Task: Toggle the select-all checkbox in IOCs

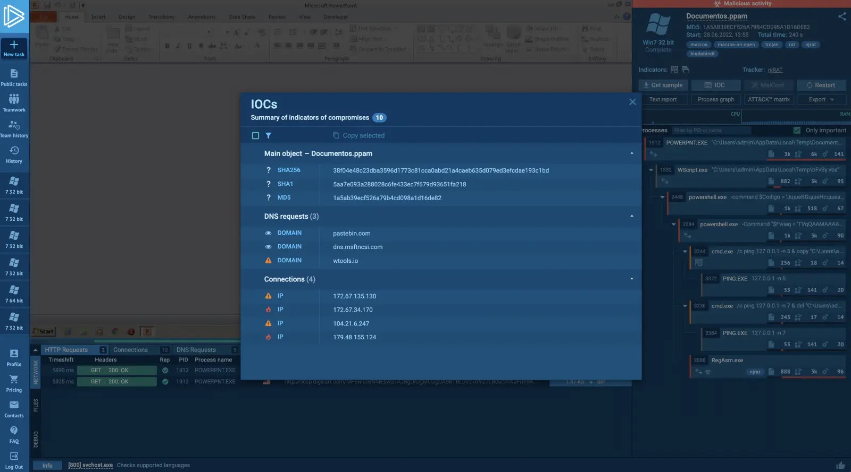Action: 255,136
